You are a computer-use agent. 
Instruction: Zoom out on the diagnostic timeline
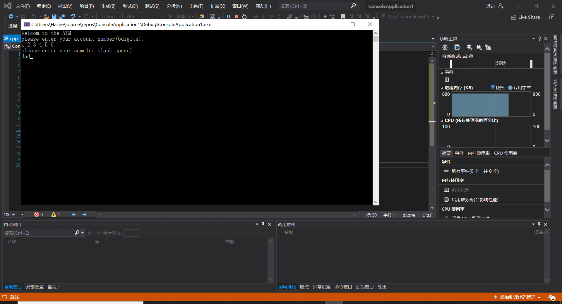point(479,47)
